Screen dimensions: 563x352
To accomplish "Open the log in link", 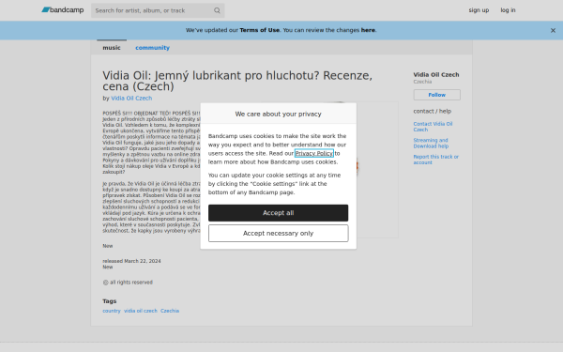I will pyautogui.click(x=508, y=10).
